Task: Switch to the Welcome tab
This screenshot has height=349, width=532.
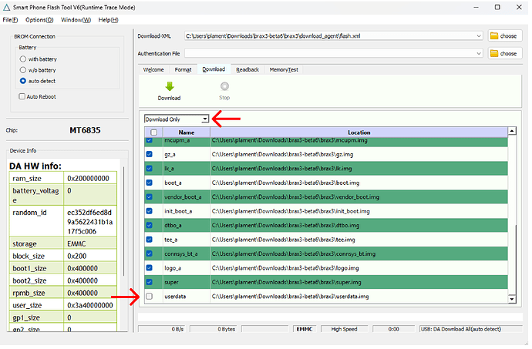Action: coord(153,70)
